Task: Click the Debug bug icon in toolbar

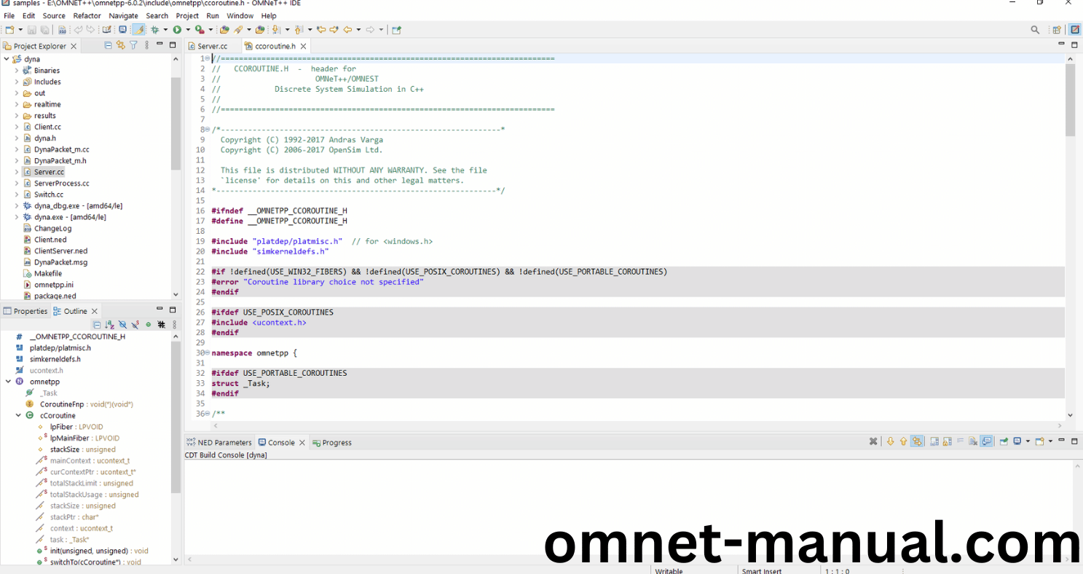Action: tap(154, 30)
